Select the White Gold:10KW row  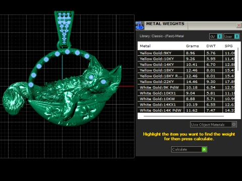tap(186, 99)
